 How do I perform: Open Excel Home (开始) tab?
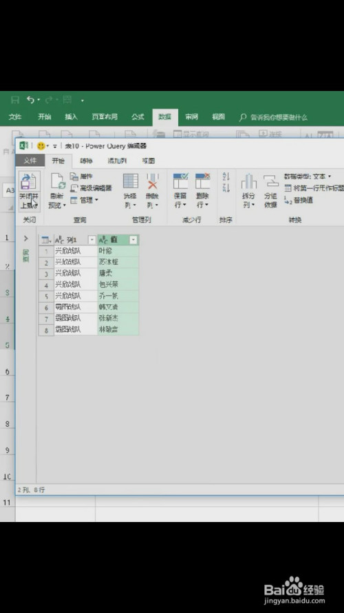click(x=45, y=117)
